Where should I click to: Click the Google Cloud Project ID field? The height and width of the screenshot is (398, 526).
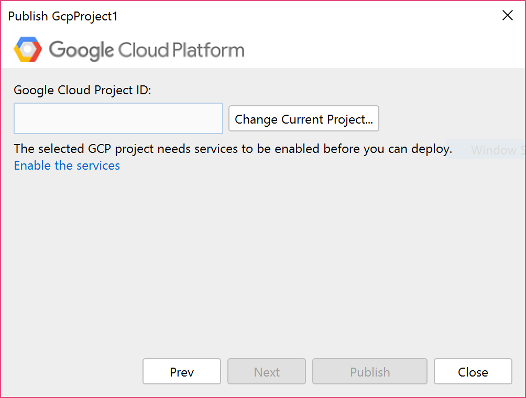118,118
